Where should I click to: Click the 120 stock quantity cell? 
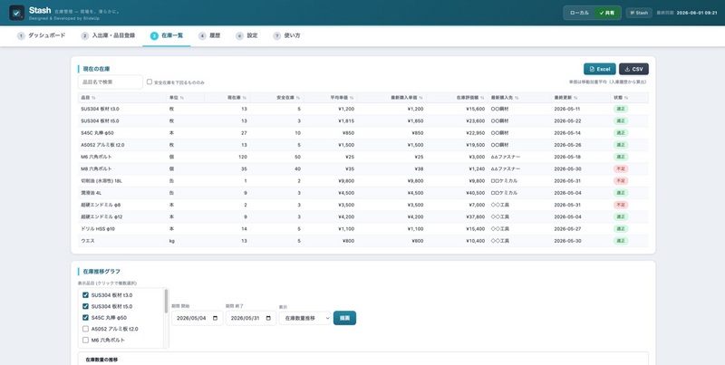(x=243, y=157)
